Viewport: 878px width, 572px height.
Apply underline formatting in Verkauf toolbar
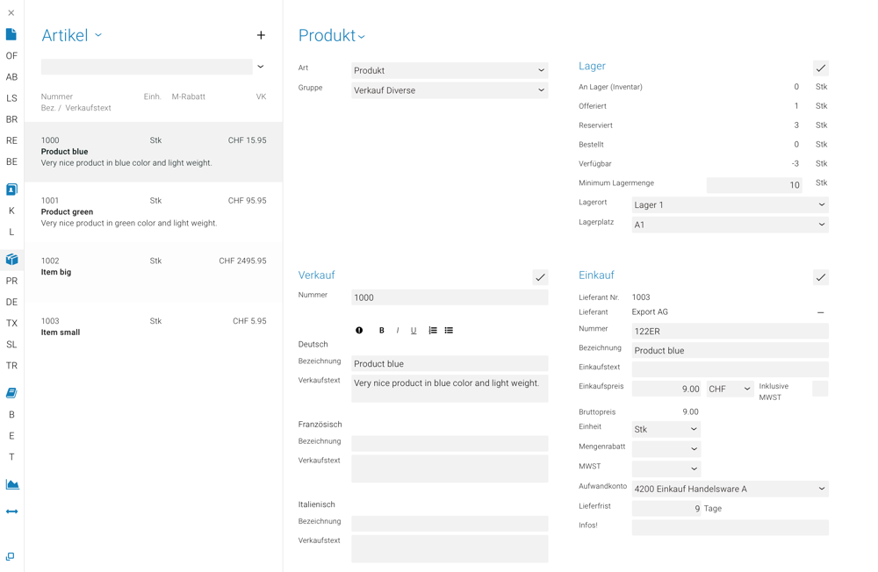click(414, 331)
